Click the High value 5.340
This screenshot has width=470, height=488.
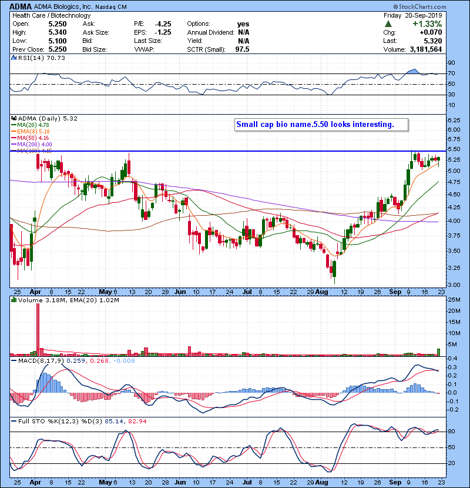[58, 32]
